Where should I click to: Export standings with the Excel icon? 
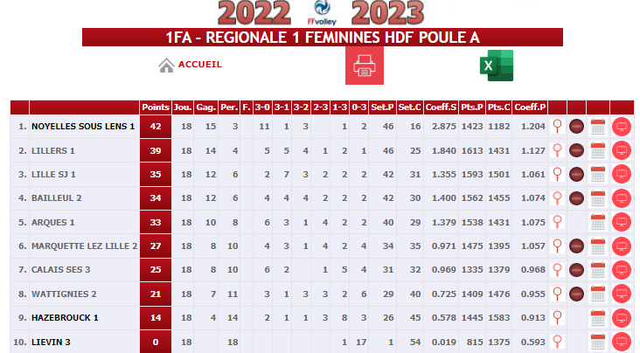click(497, 66)
